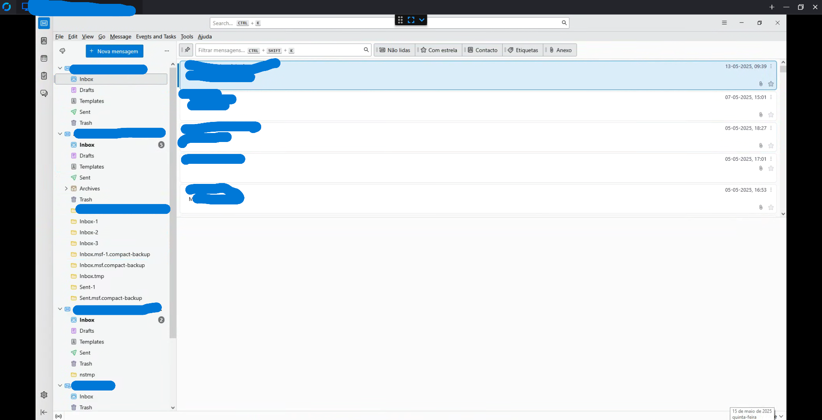Open the Inbox.tmp folder

[x=111, y=276]
